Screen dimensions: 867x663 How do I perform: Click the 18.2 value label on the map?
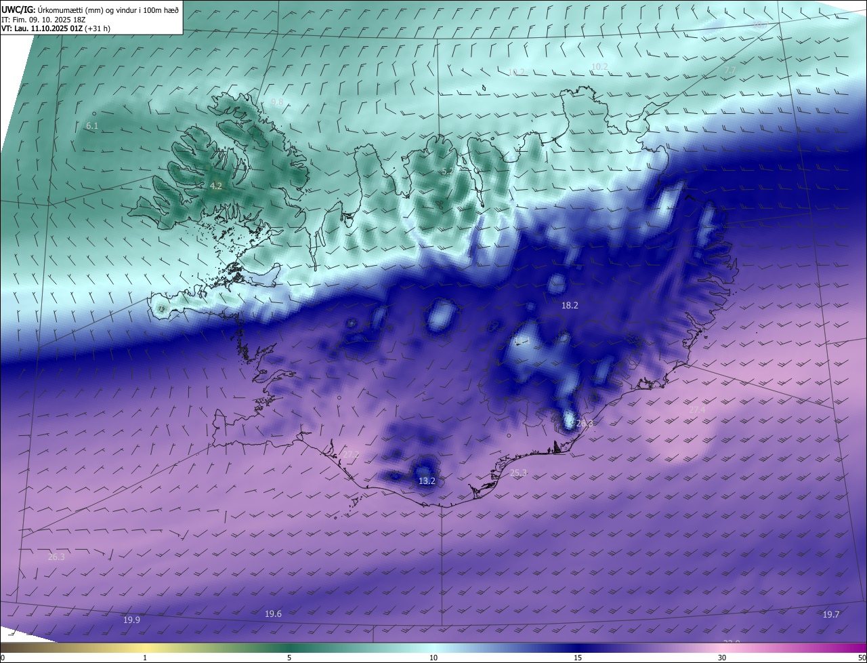point(570,306)
